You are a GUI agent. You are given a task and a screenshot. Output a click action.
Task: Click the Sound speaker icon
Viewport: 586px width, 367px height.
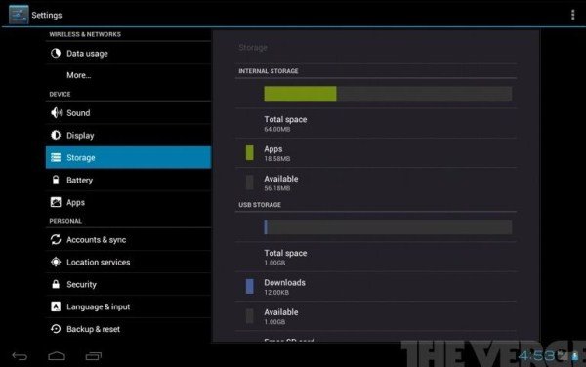[56, 113]
